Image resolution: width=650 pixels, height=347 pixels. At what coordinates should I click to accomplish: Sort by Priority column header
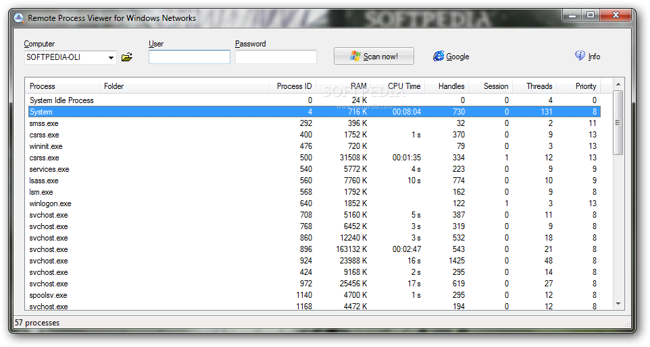[578, 86]
